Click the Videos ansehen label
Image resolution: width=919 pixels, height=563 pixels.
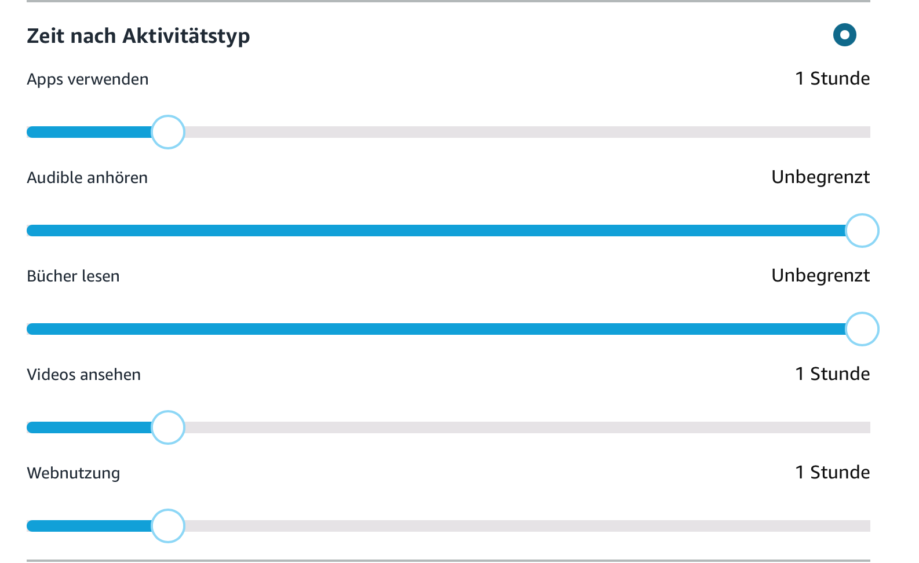(83, 375)
